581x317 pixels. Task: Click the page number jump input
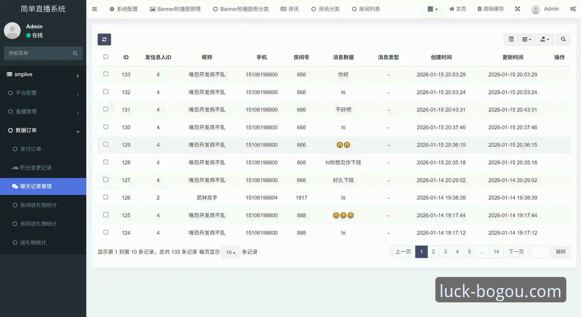click(x=540, y=252)
